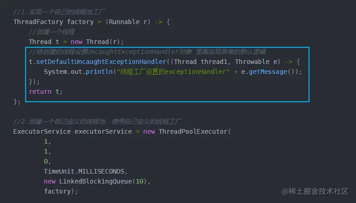Click 'TimeUnit.MILLISECONDS,' argument

(x=86, y=171)
